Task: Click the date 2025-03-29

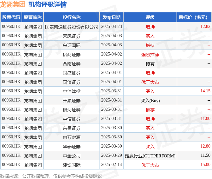Action: click(112, 155)
